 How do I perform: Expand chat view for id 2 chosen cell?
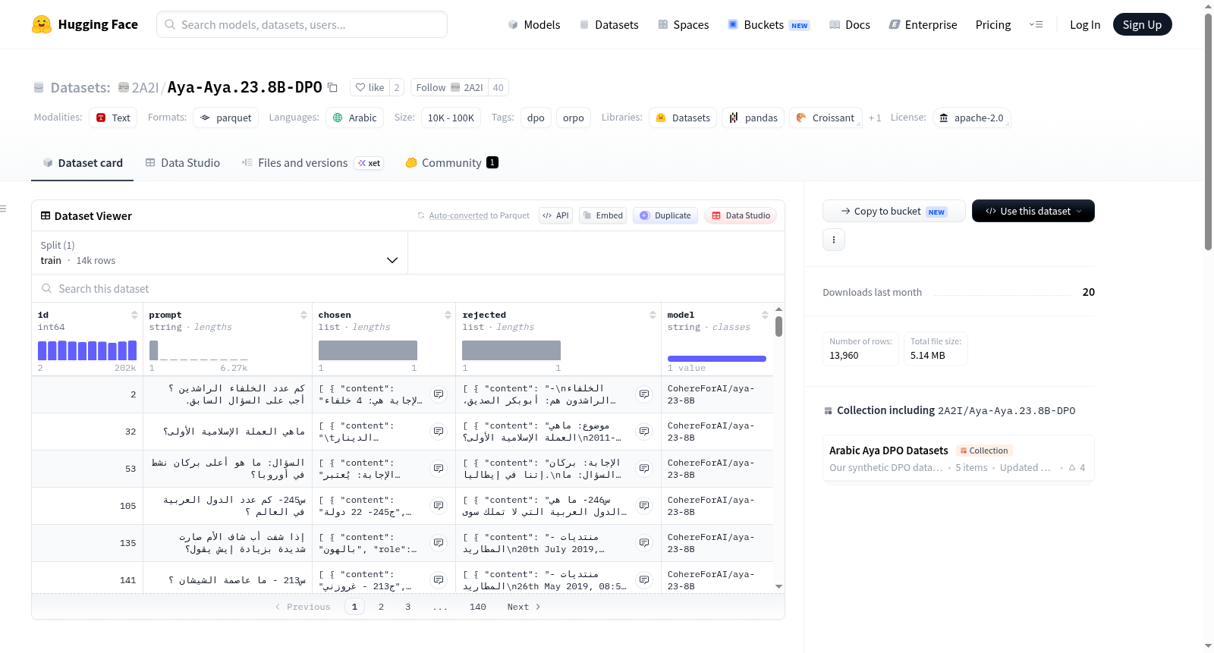pyautogui.click(x=439, y=394)
